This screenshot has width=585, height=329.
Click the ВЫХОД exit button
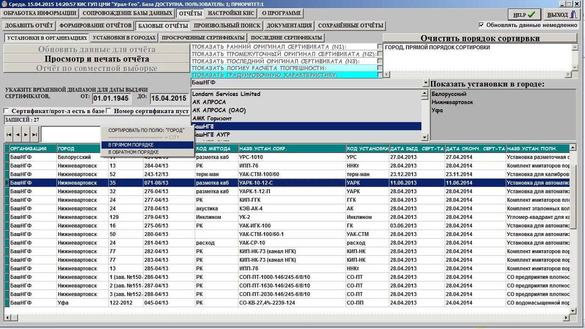562,15
